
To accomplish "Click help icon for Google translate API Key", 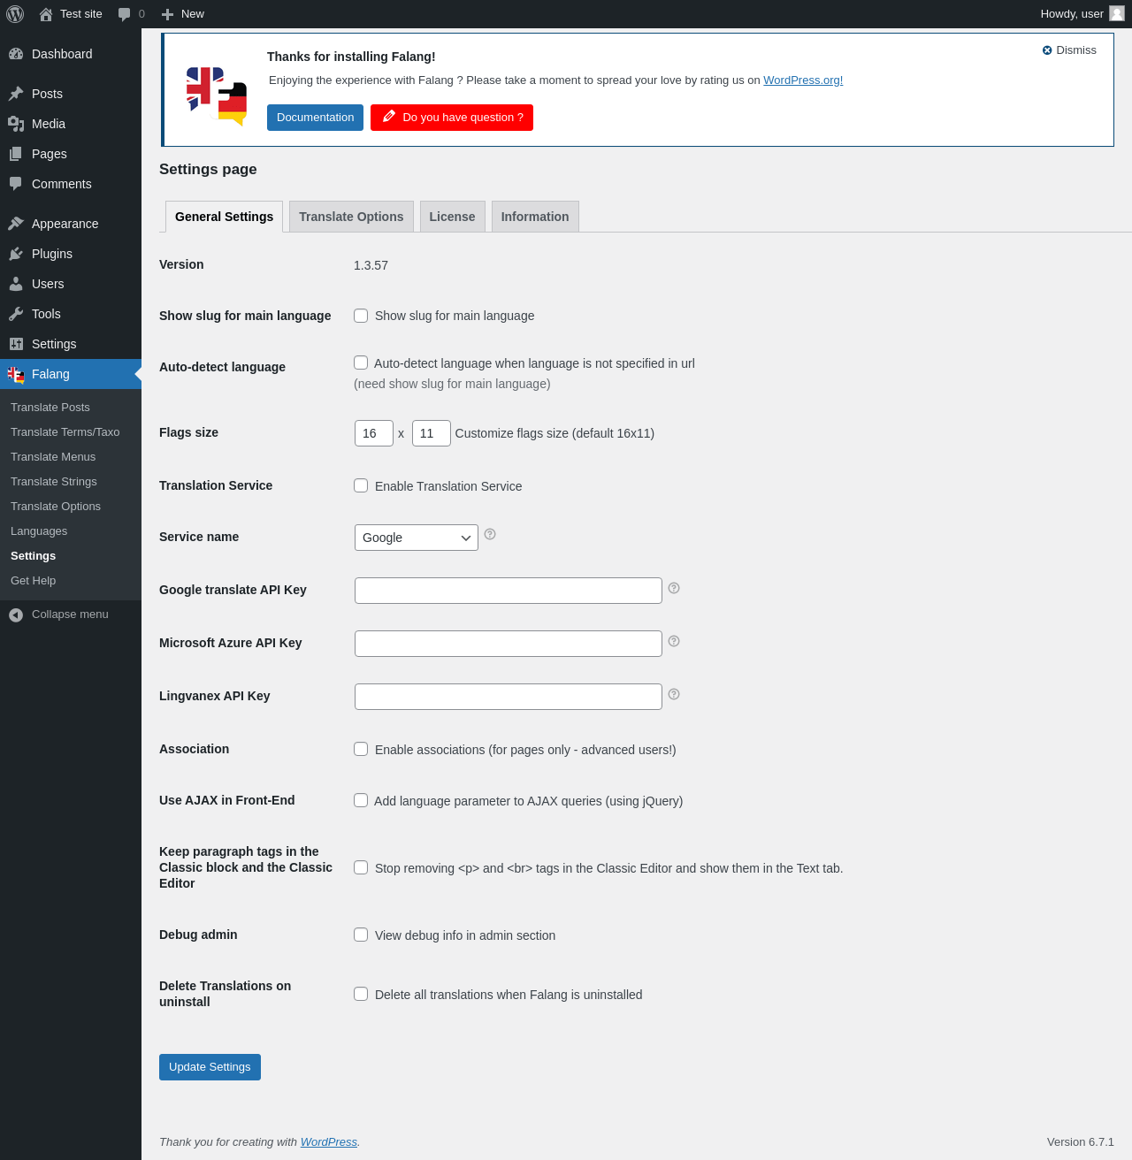I will pos(674,588).
